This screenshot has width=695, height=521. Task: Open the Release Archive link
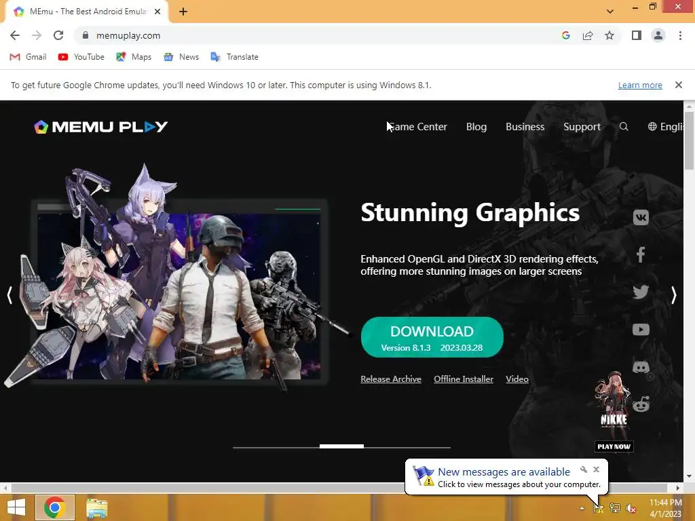pos(391,379)
